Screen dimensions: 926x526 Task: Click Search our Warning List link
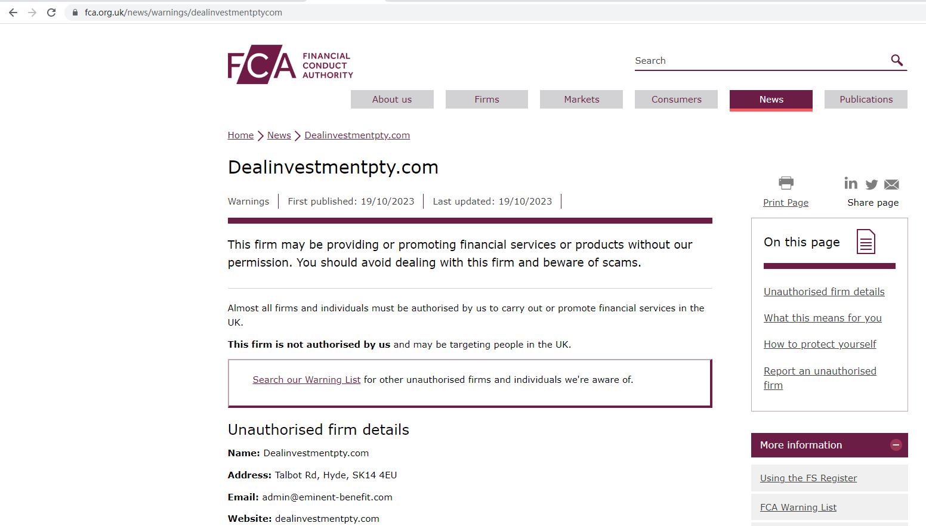[306, 380]
